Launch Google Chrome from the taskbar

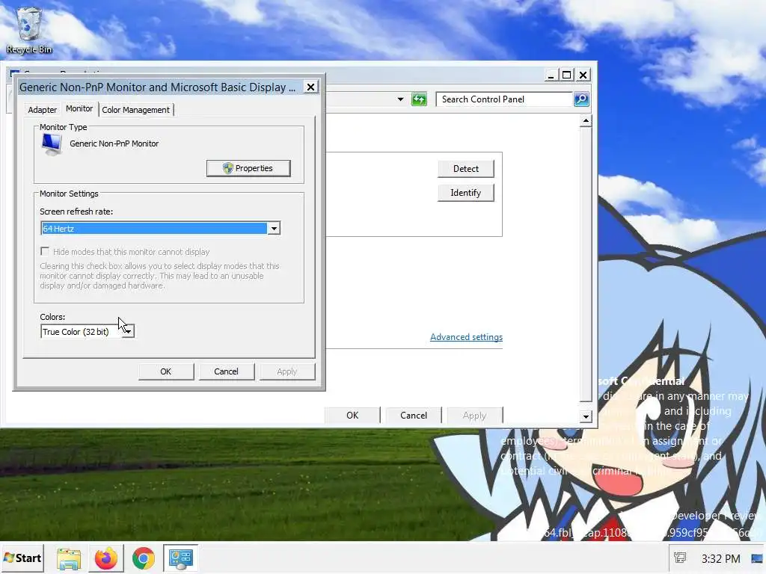pos(143,558)
